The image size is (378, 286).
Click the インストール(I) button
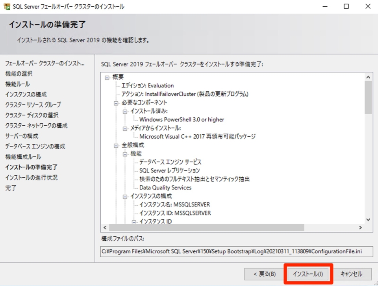[308, 273]
